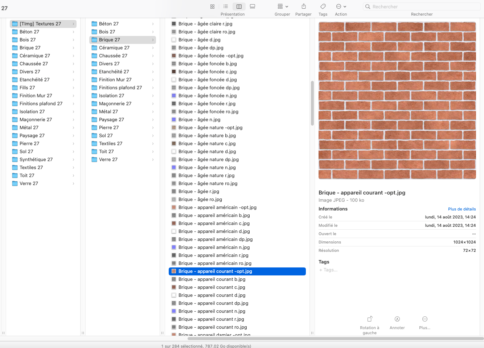Click file icon of Brique - appareil courant n.jpg
The image size is (484, 348).
pyautogui.click(x=174, y=311)
